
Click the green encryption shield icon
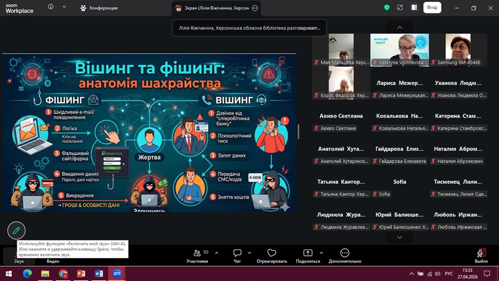387,8
